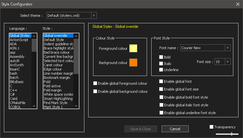
Task: Check Enable global underline font style
Action: 161,112
